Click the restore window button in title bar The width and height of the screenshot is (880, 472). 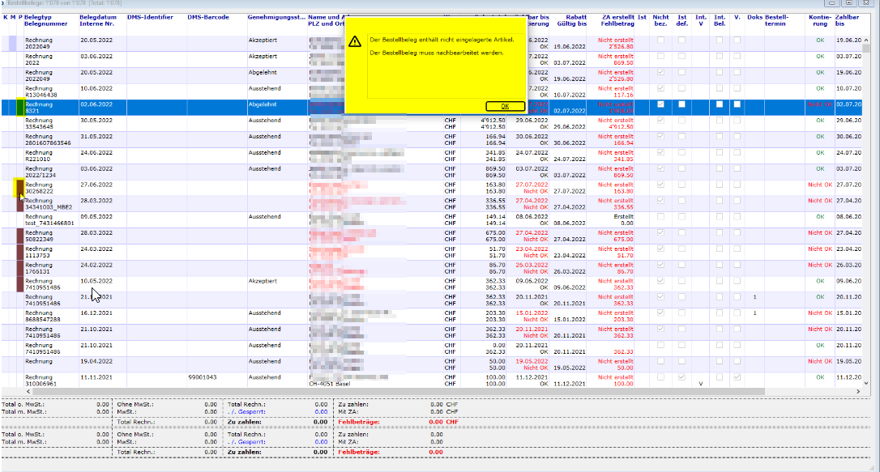(848, 3)
